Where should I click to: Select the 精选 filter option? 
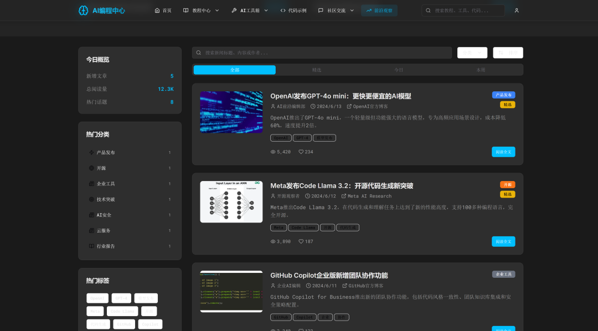point(317,70)
